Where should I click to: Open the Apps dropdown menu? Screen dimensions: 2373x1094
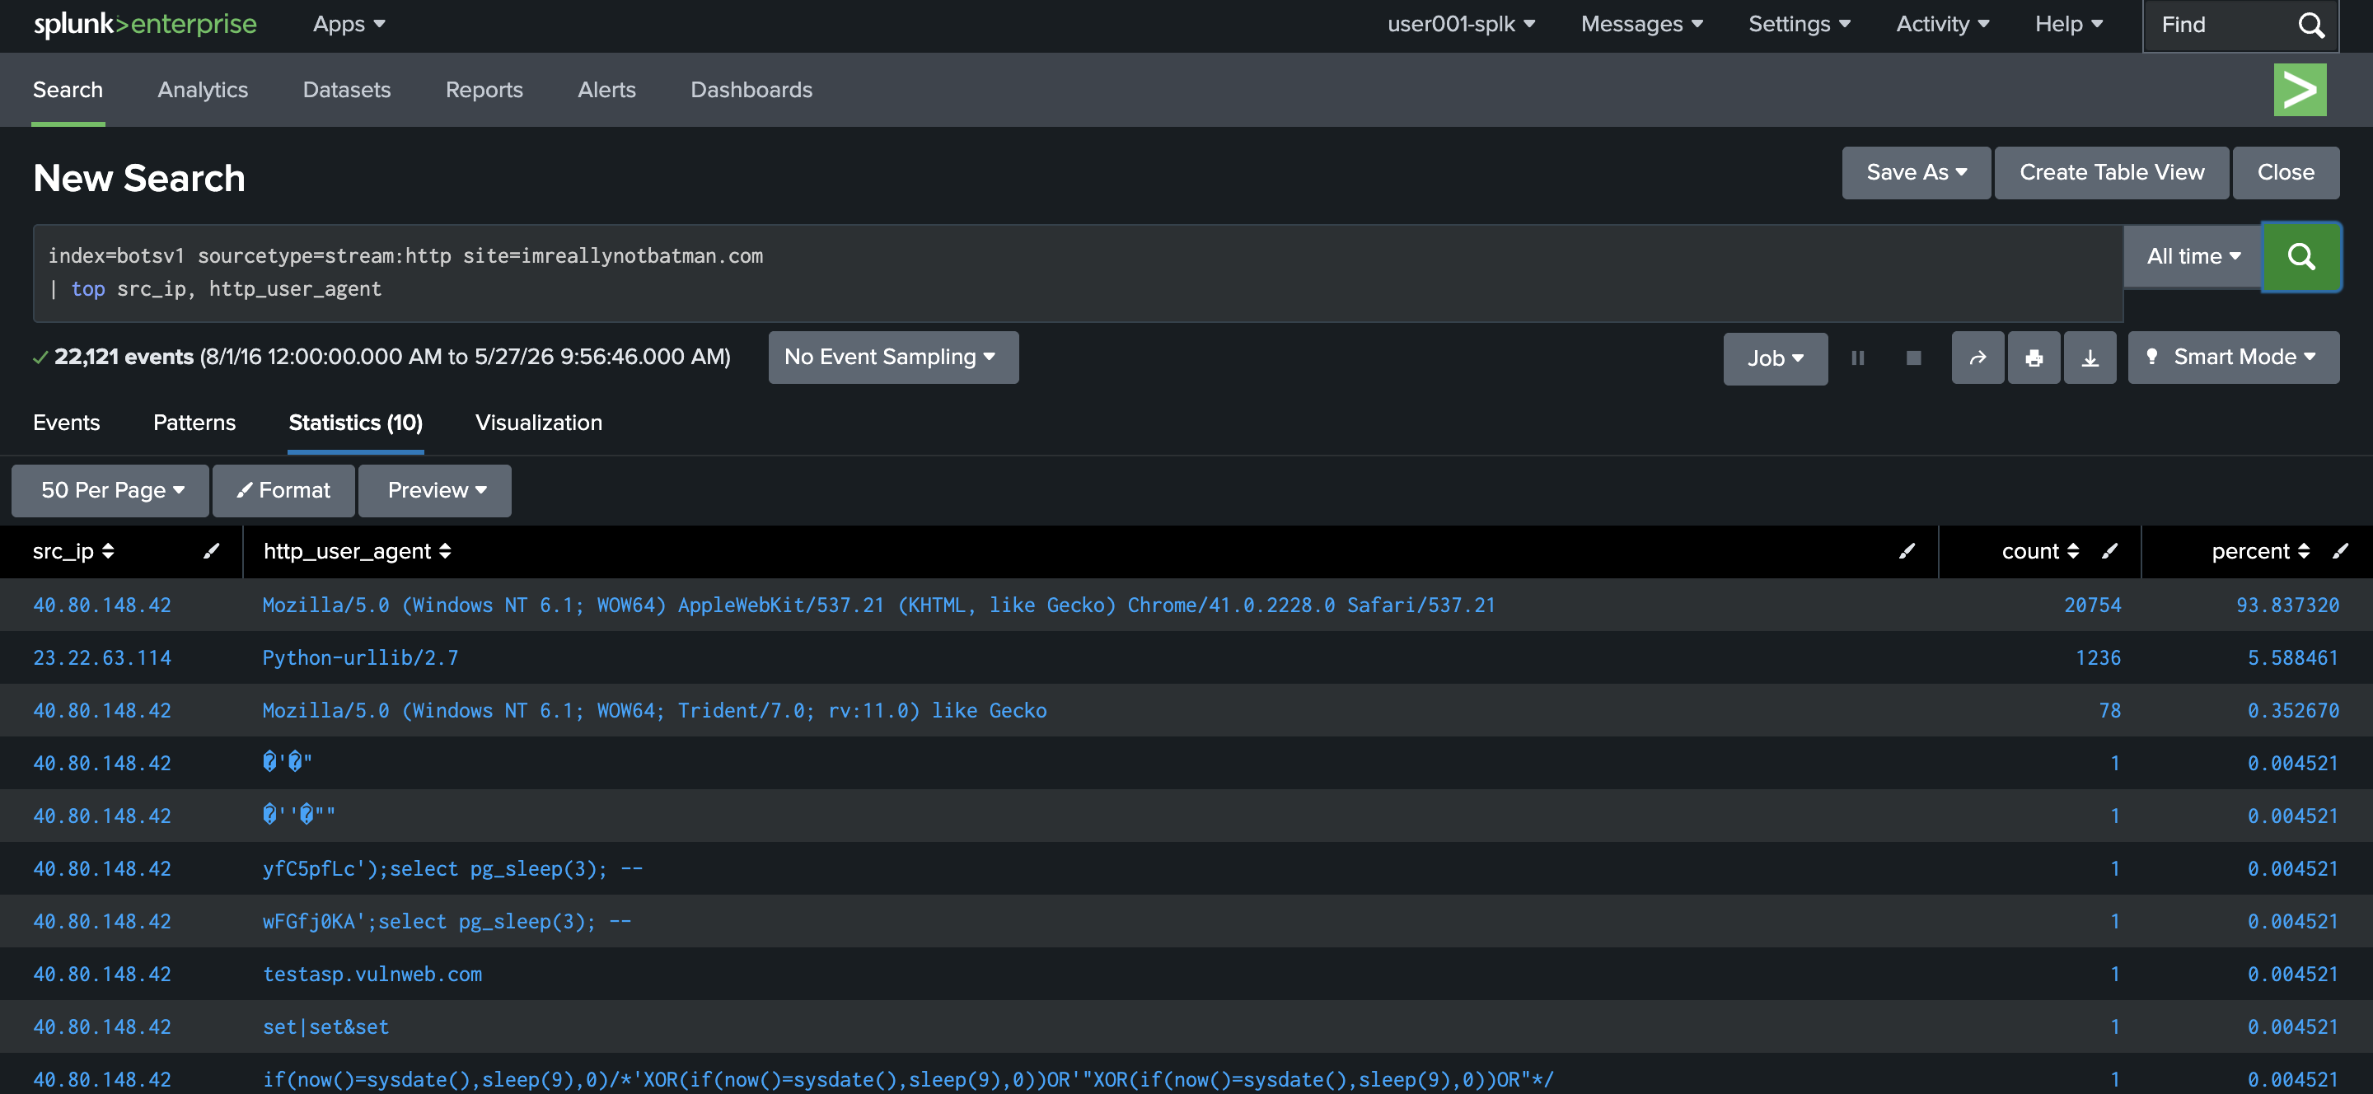pos(349,24)
